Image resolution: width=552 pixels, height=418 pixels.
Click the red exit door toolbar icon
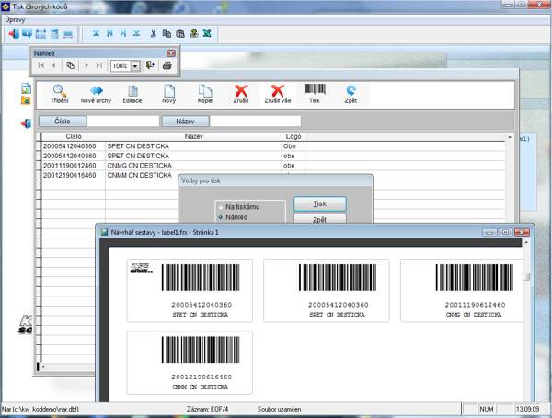point(14,34)
